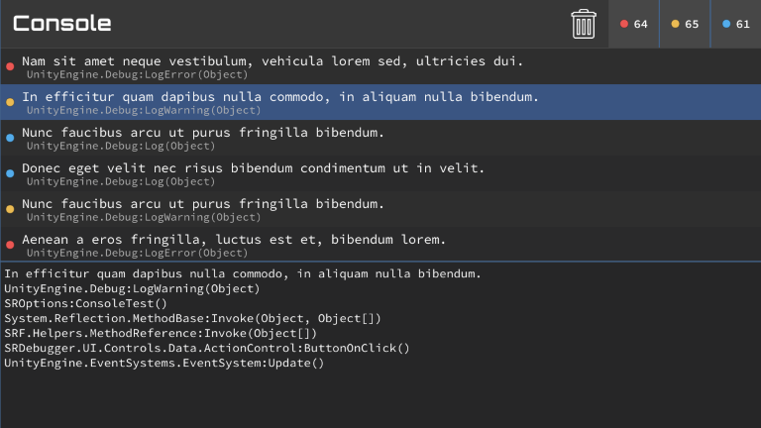Click yellow warning dot of selected In efficitur entry

click(x=10, y=102)
